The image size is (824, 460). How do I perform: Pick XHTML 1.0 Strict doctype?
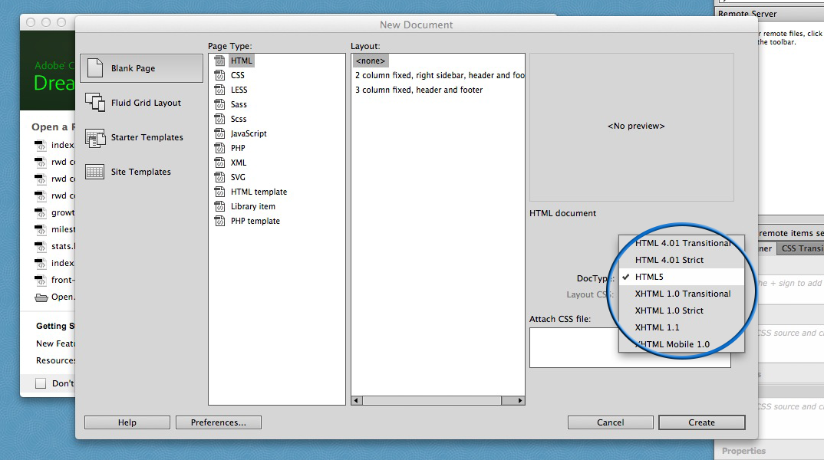682,310
